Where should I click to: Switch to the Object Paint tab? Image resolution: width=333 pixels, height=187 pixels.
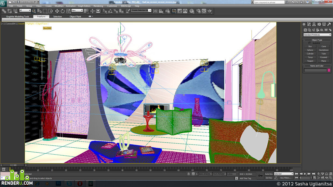[x=75, y=17]
